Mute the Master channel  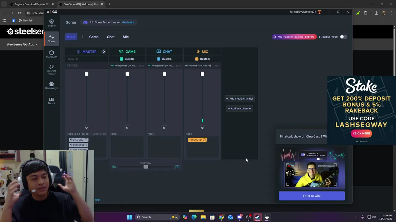86,128
